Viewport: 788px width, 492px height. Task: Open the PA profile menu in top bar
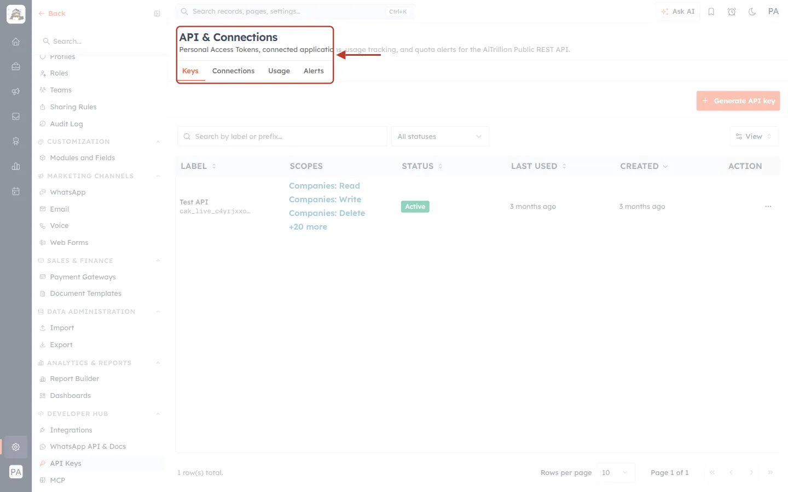773,11
